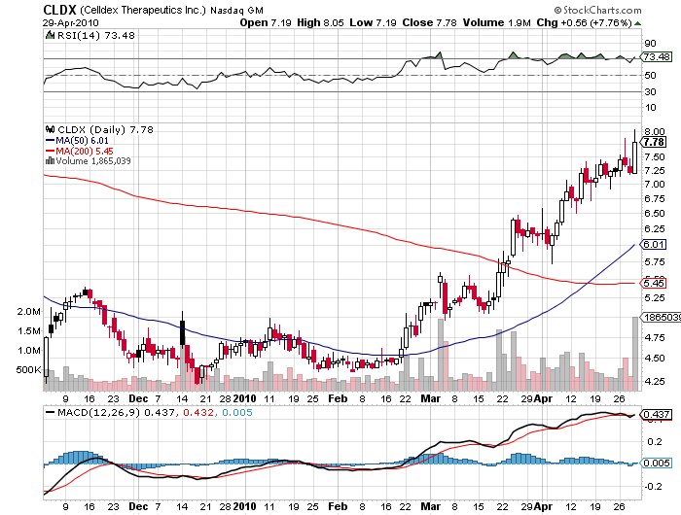
Task: Click the RSI legend mountain icon
Action: (50, 35)
